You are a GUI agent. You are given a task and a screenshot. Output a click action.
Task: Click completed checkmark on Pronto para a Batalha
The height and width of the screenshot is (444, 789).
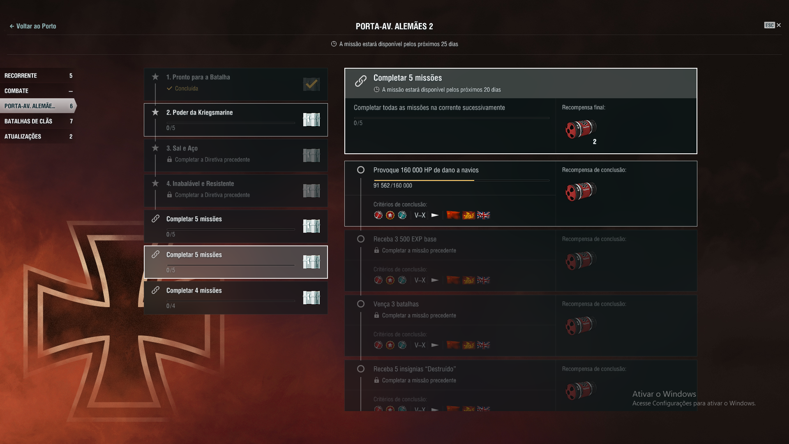[x=311, y=84]
